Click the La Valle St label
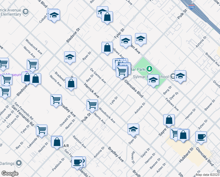 tap(8, 116)
